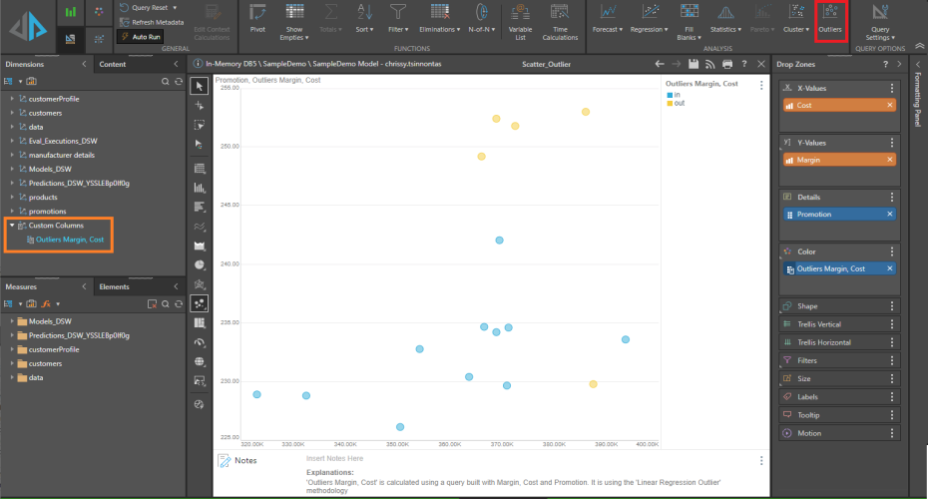This screenshot has height=499, width=928.
Task: Collapse the Custom Columns tree node
Action: pos(12,226)
